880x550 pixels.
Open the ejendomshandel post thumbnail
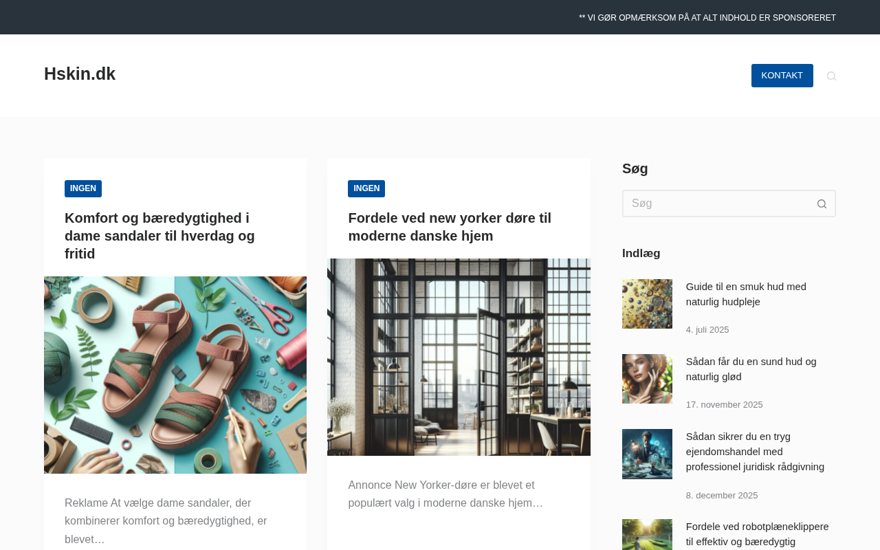click(x=647, y=454)
